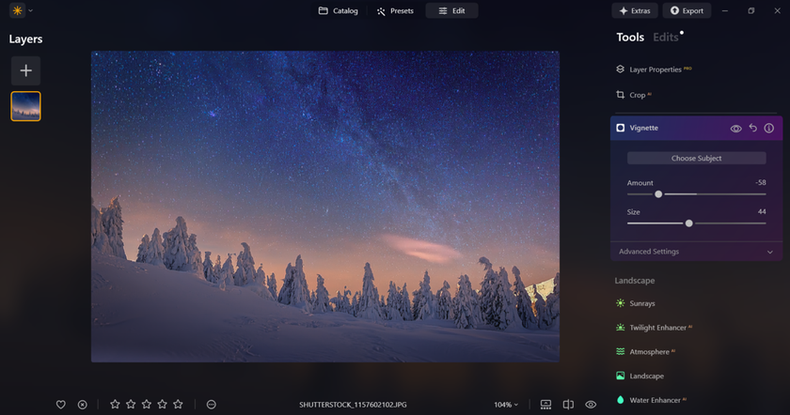Image resolution: width=790 pixels, height=415 pixels.
Task: Switch to the Catalog tab
Action: [x=338, y=11]
